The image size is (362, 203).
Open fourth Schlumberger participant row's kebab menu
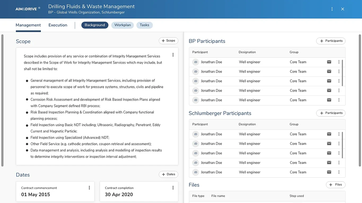pyautogui.click(x=339, y=163)
